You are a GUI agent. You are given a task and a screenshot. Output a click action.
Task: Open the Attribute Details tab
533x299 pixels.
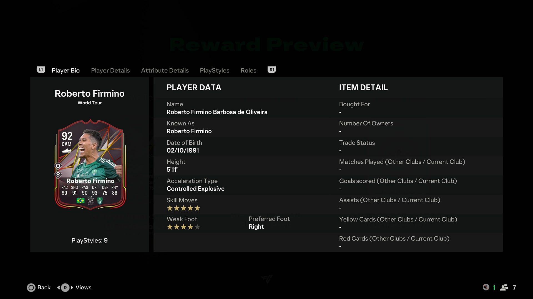pos(165,70)
